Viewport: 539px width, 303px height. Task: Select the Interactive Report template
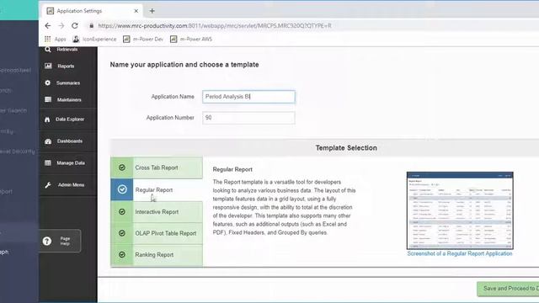[157, 212]
